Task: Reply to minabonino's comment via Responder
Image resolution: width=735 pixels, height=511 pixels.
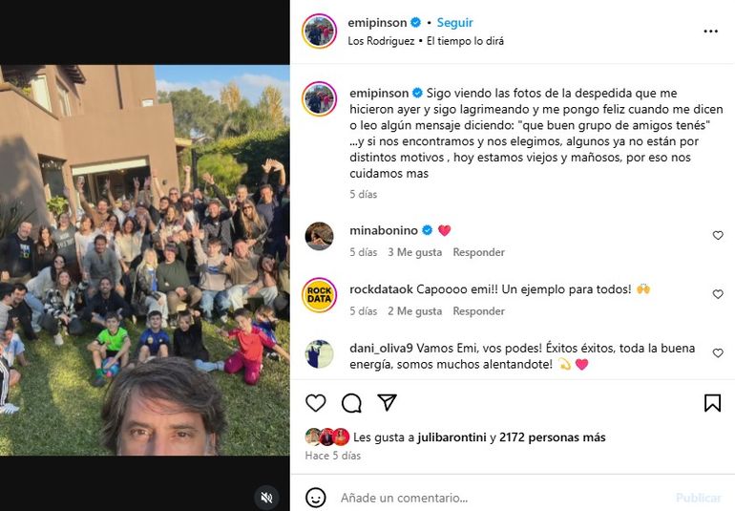Action: click(x=478, y=252)
